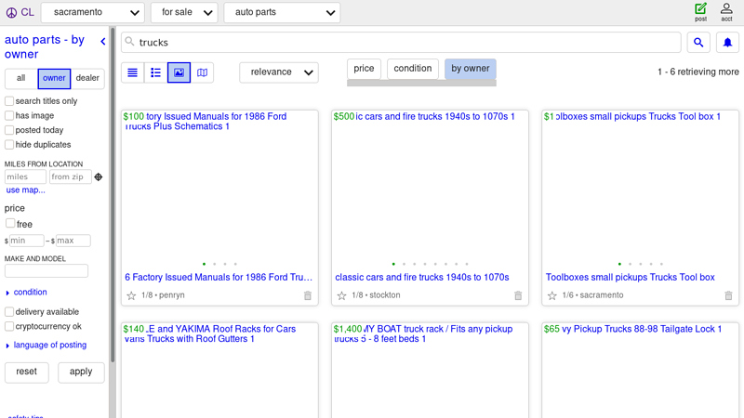Select the all sellers tab
744x418 pixels.
click(x=20, y=79)
